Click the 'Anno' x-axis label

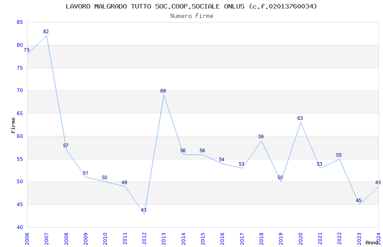coord(372,243)
